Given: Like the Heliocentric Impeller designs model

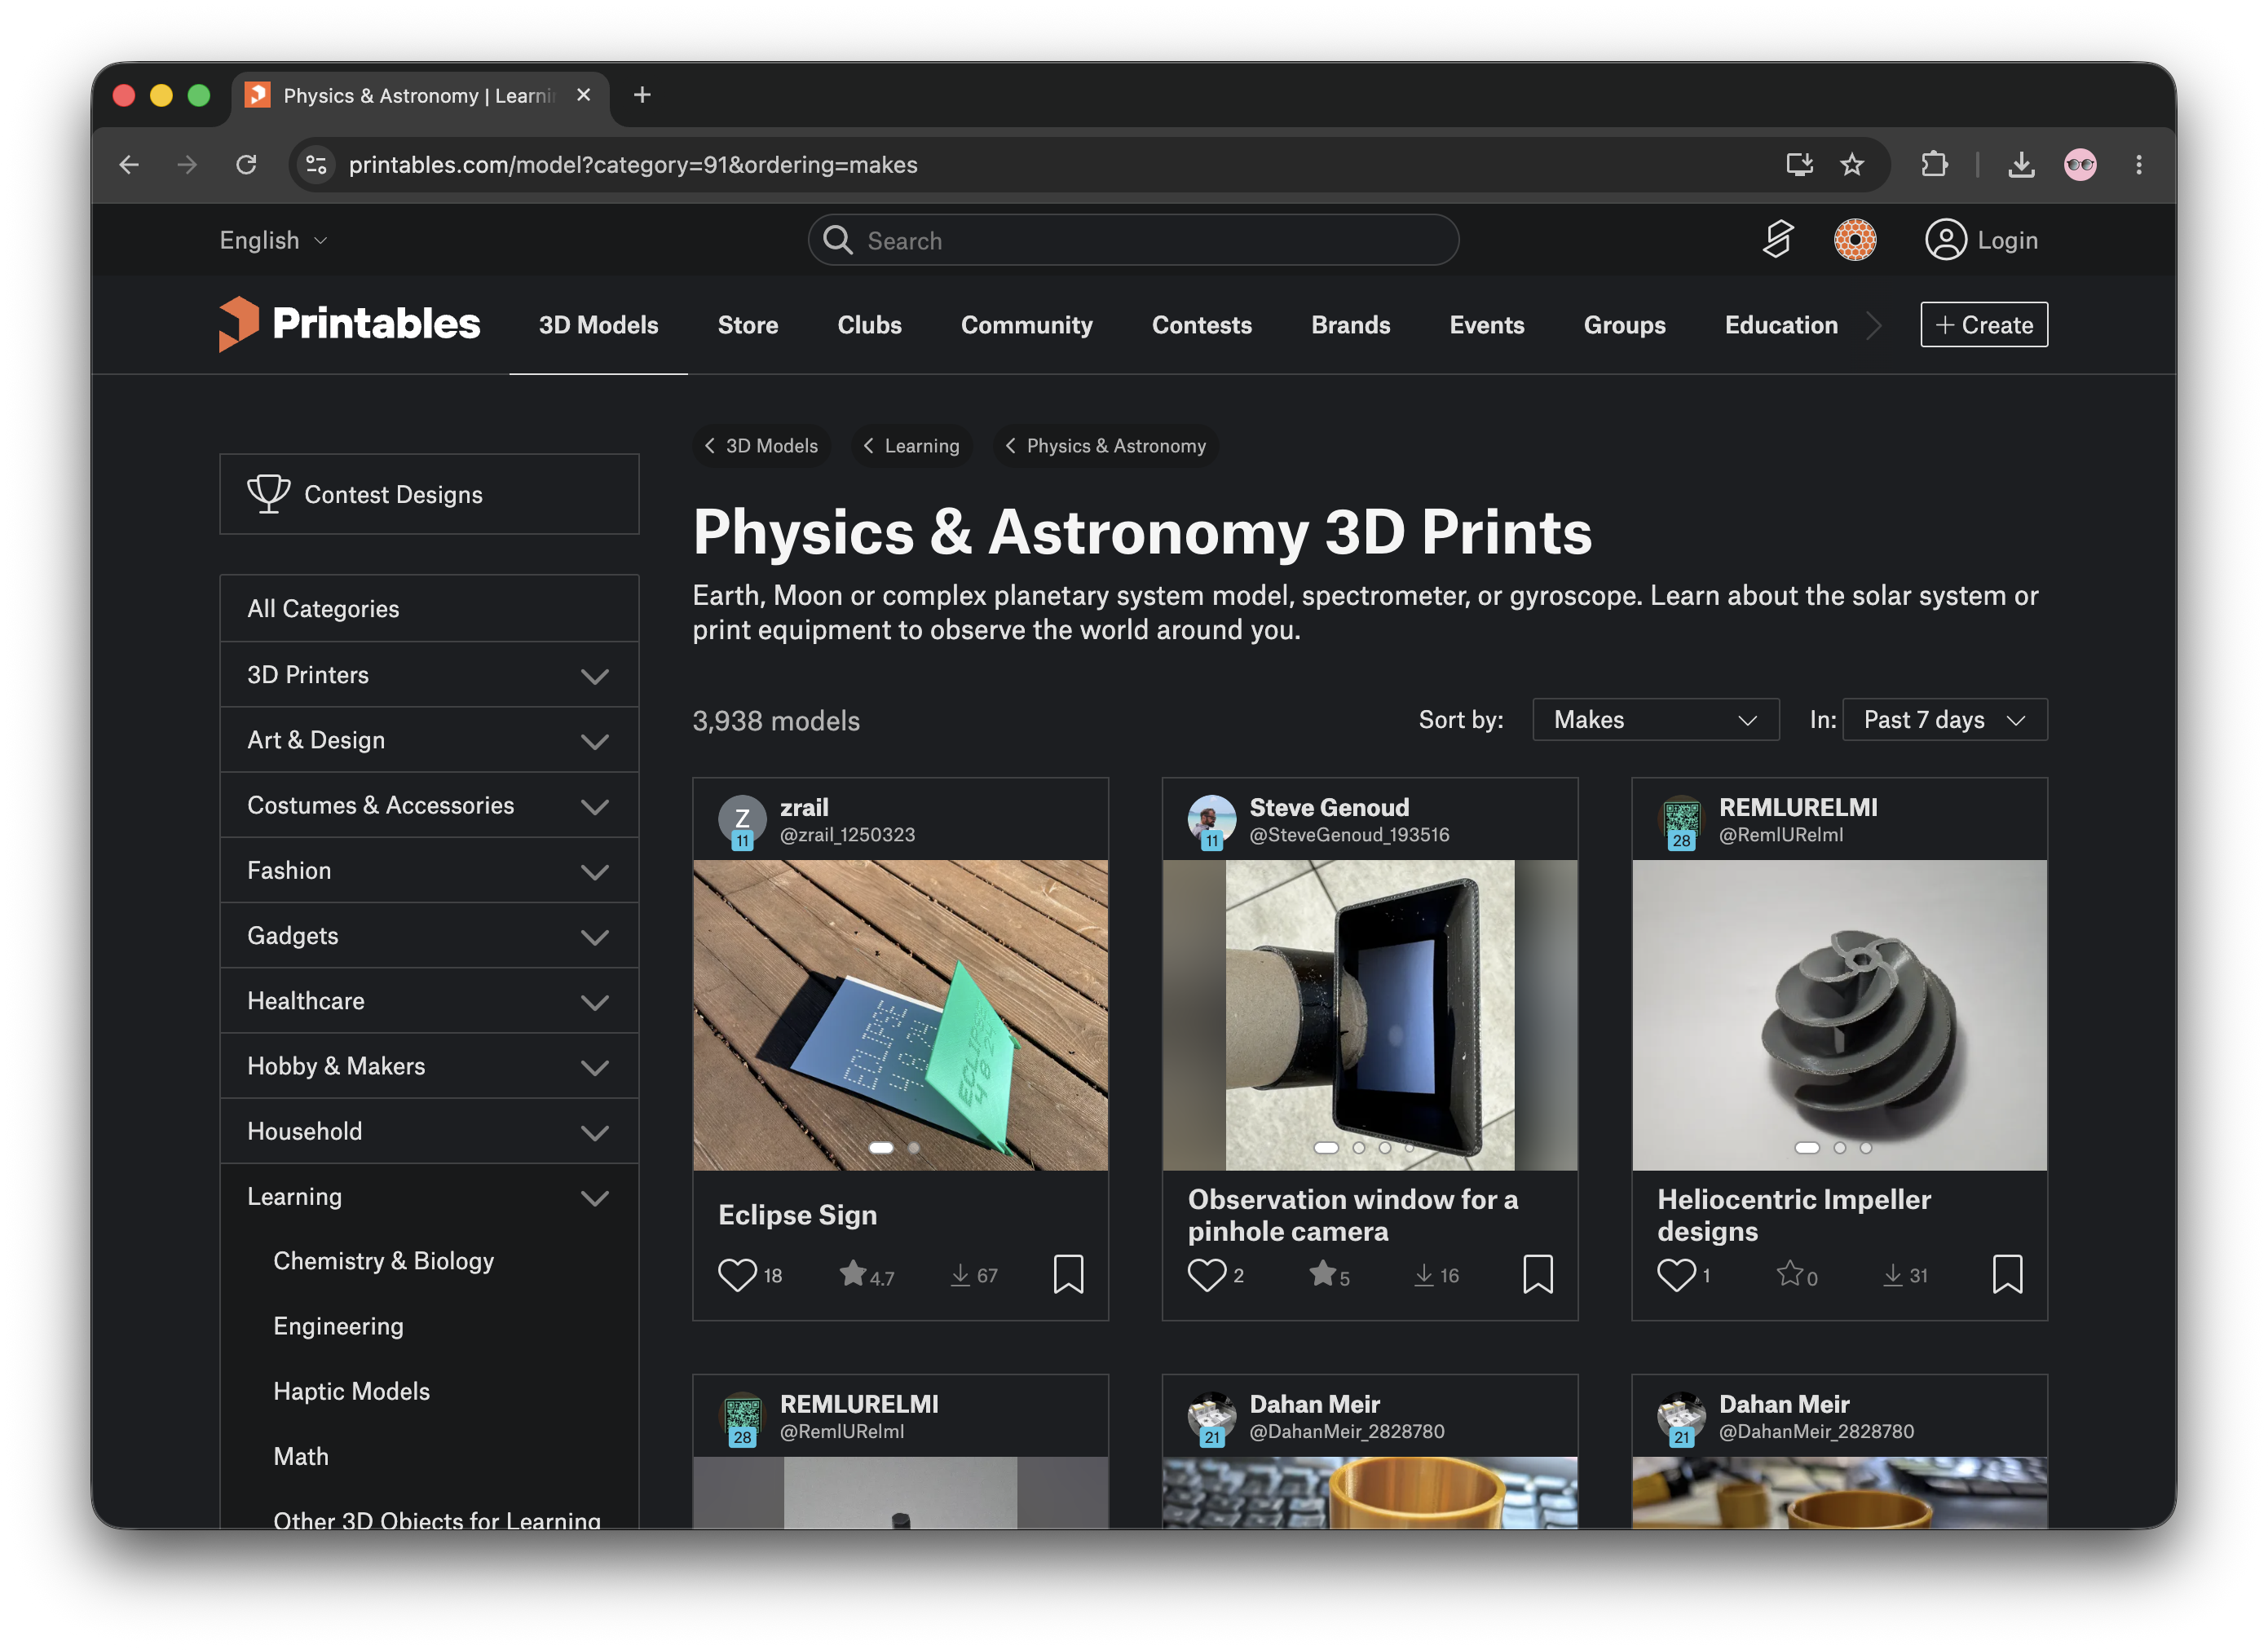Looking at the screenshot, I should (1676, 1275).
